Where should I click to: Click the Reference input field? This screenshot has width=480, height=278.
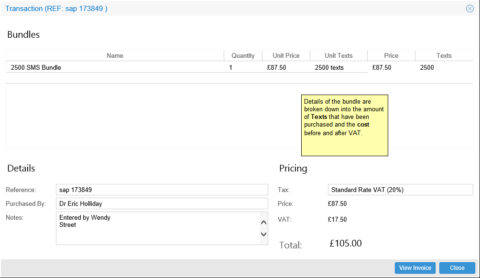click(x=162, y=190)
